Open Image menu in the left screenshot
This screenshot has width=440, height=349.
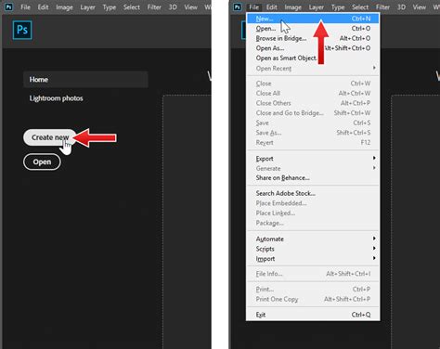[64, 7]
